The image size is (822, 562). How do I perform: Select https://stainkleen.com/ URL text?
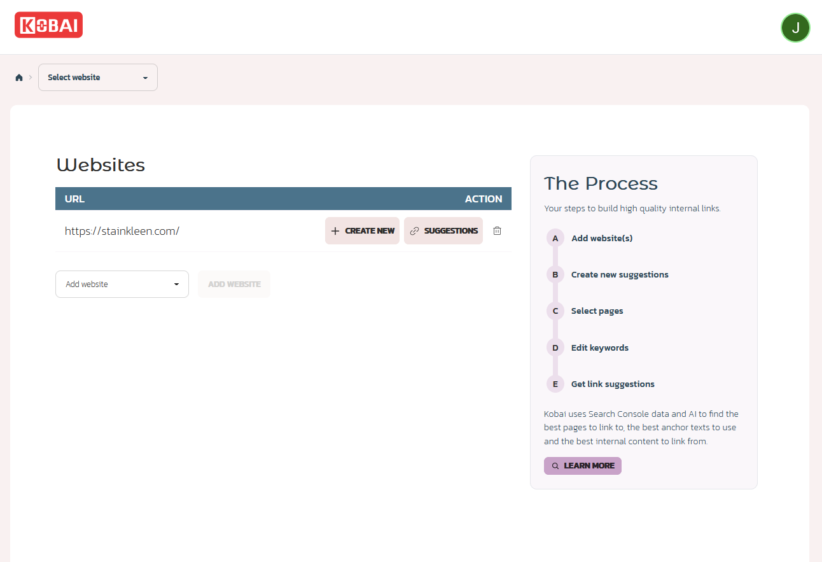122,231
